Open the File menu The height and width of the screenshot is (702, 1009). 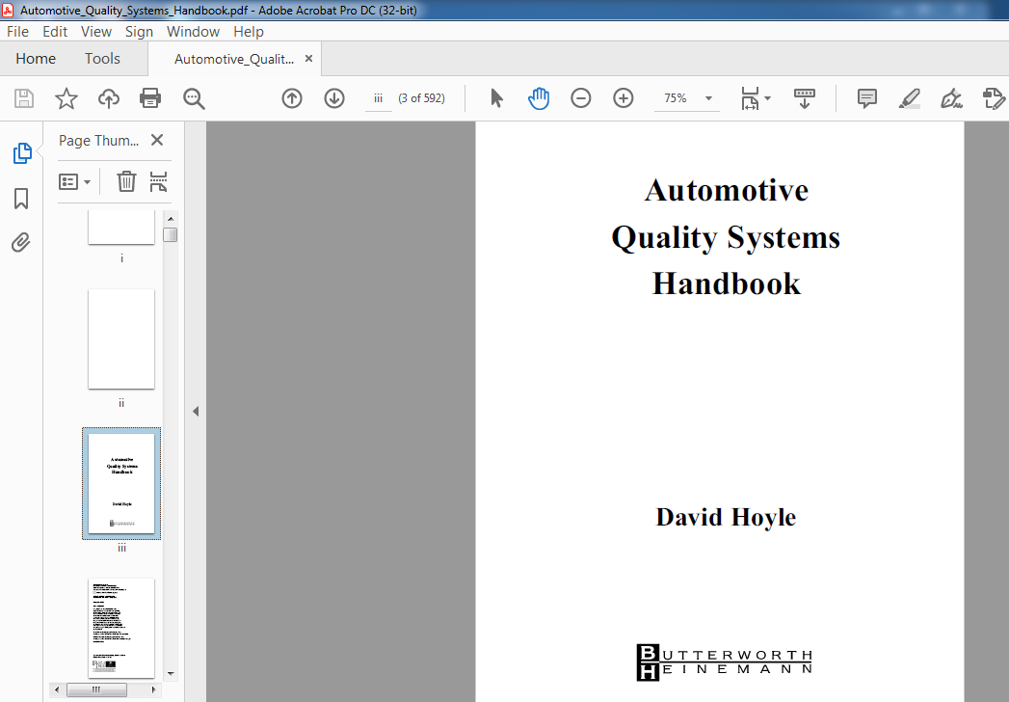17,32
